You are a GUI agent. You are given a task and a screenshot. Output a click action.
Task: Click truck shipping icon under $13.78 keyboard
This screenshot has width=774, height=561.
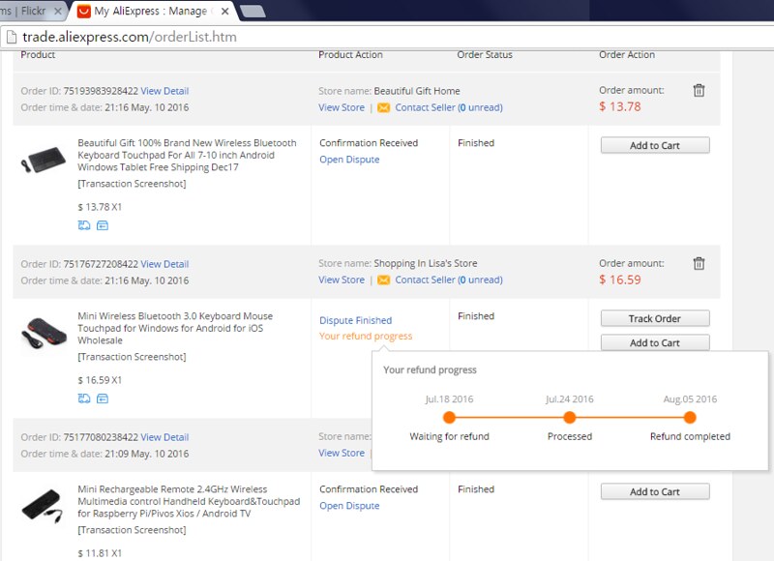click(84, 225)
